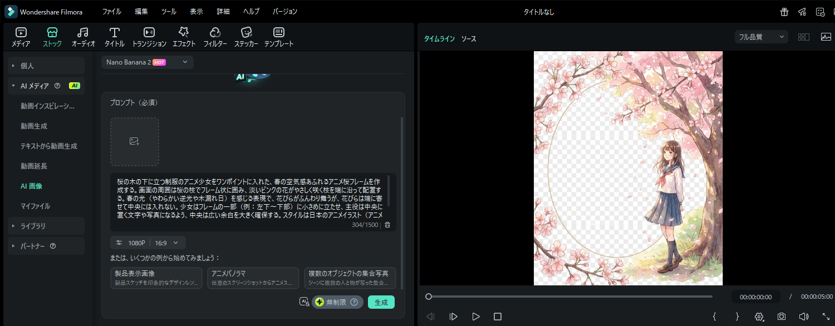835x326 pixels.
Task: Click the image upload placeholder box
Action: [x=134, y=142]
